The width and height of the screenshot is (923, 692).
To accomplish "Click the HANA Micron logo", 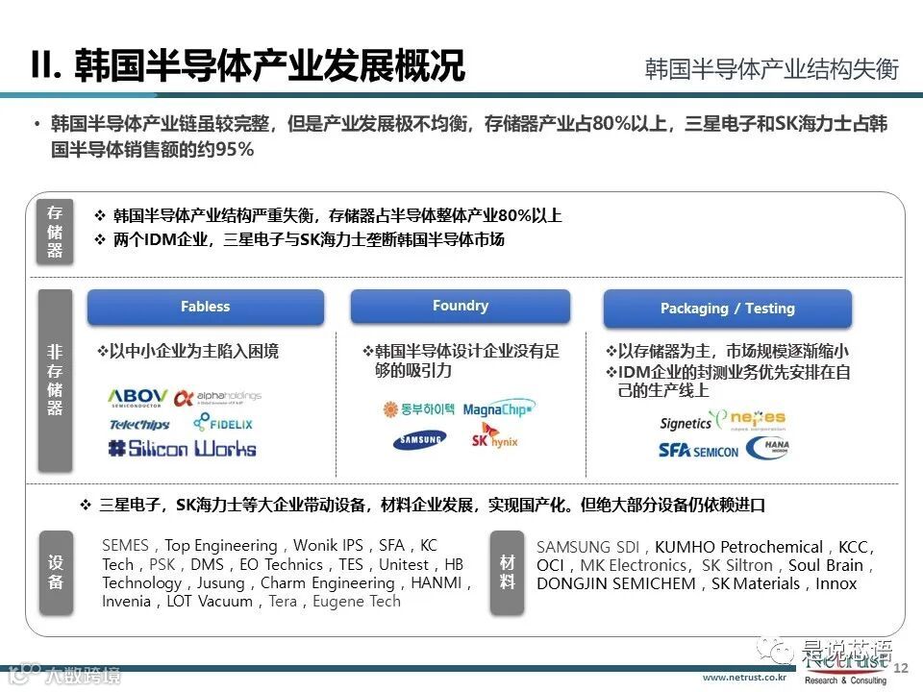I will pos(767,448).
